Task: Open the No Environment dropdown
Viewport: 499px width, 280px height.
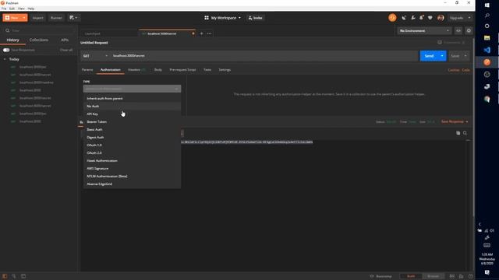Action: (x=424, y=31)
